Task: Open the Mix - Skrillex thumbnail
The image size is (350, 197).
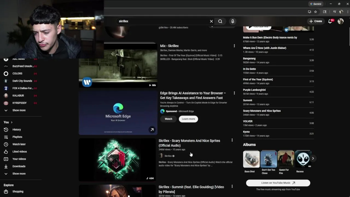Action: (118, 65)
